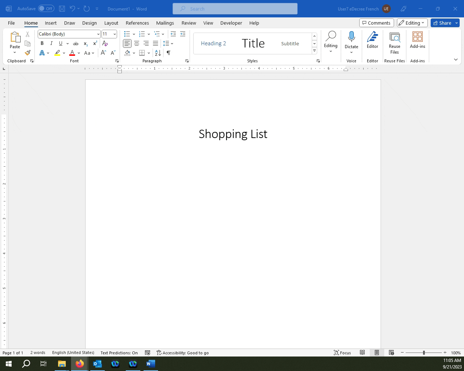Screen dimensions: 464x371
Task: Apply italic formatting
Action: coord(51,43)
